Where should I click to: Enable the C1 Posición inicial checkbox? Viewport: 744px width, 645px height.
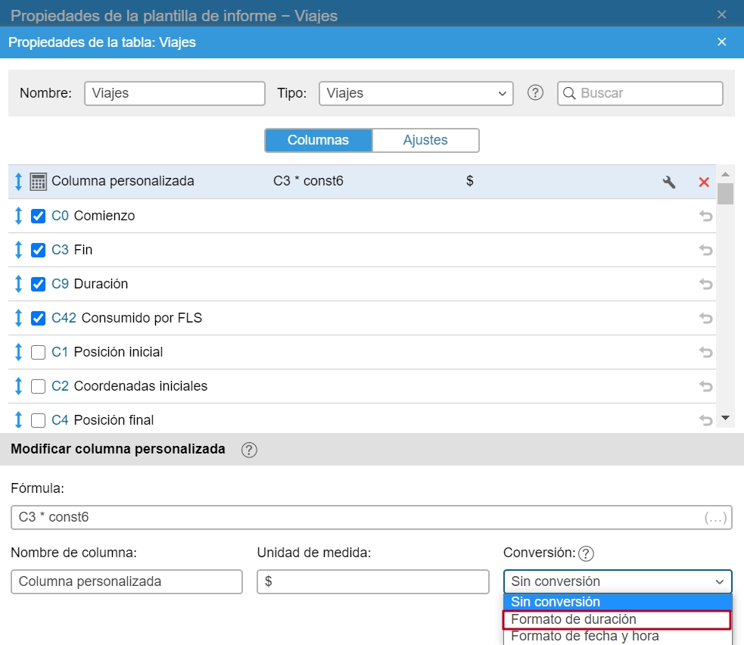[38, 352]
